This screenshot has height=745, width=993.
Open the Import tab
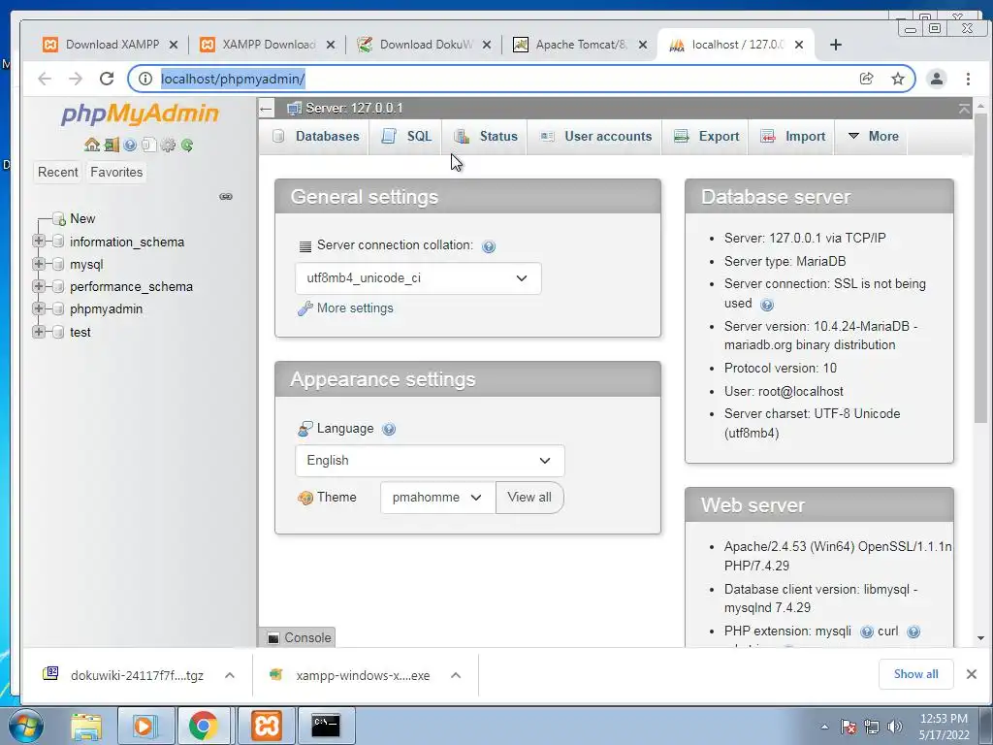coord(792,136)
